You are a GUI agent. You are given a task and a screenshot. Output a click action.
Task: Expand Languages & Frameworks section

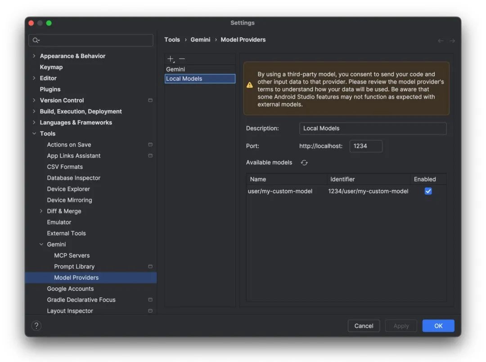click(34, 123)
